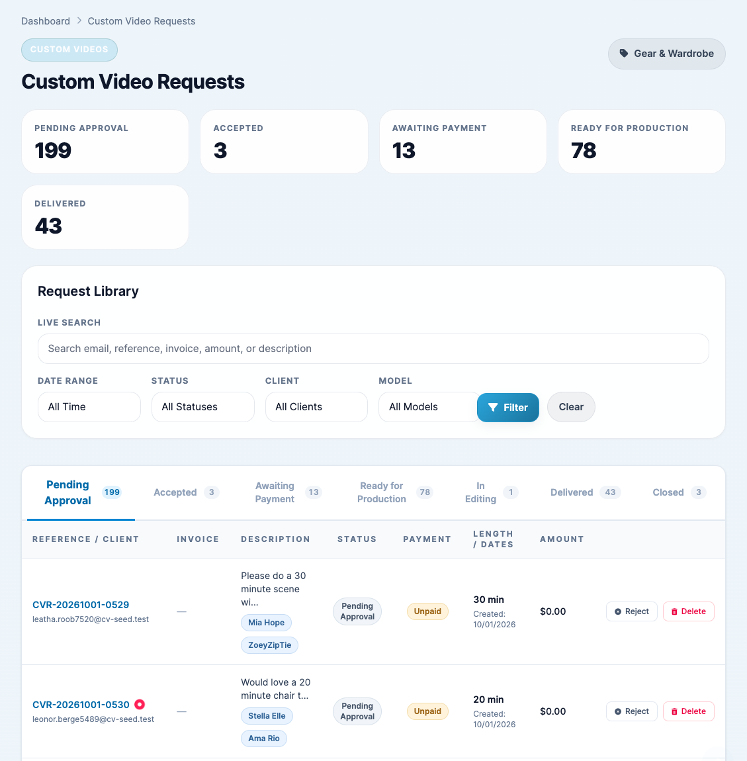The width and height of the screenshot is (747, 761).
Task: Open request CVR-20261001-0530
Action: 81,705
